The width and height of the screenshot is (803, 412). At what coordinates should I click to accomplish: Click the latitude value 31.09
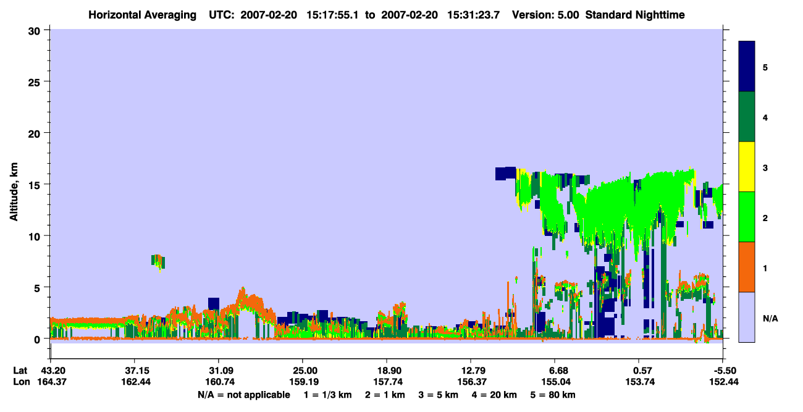tap(218, 371)
